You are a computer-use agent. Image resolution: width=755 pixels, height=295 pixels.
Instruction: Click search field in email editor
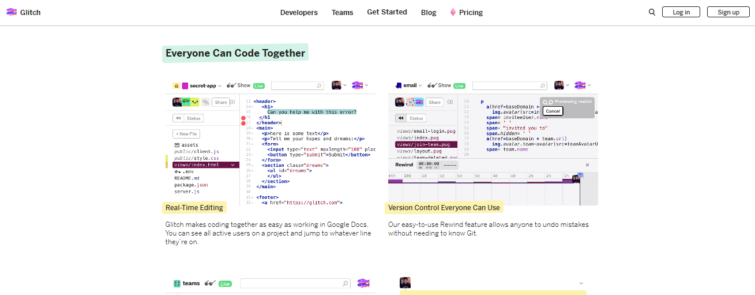click(510, 85)
